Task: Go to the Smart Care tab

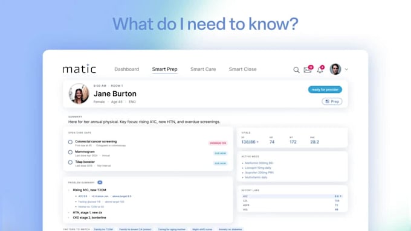Action: pyautogui.click(x=203, y=69)
